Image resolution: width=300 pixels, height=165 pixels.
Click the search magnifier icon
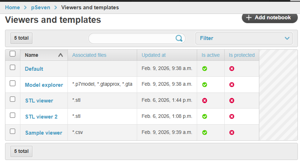[x=179, y=39]
